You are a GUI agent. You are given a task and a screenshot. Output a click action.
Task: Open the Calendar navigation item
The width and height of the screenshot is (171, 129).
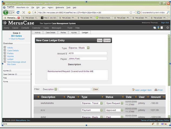36,28
